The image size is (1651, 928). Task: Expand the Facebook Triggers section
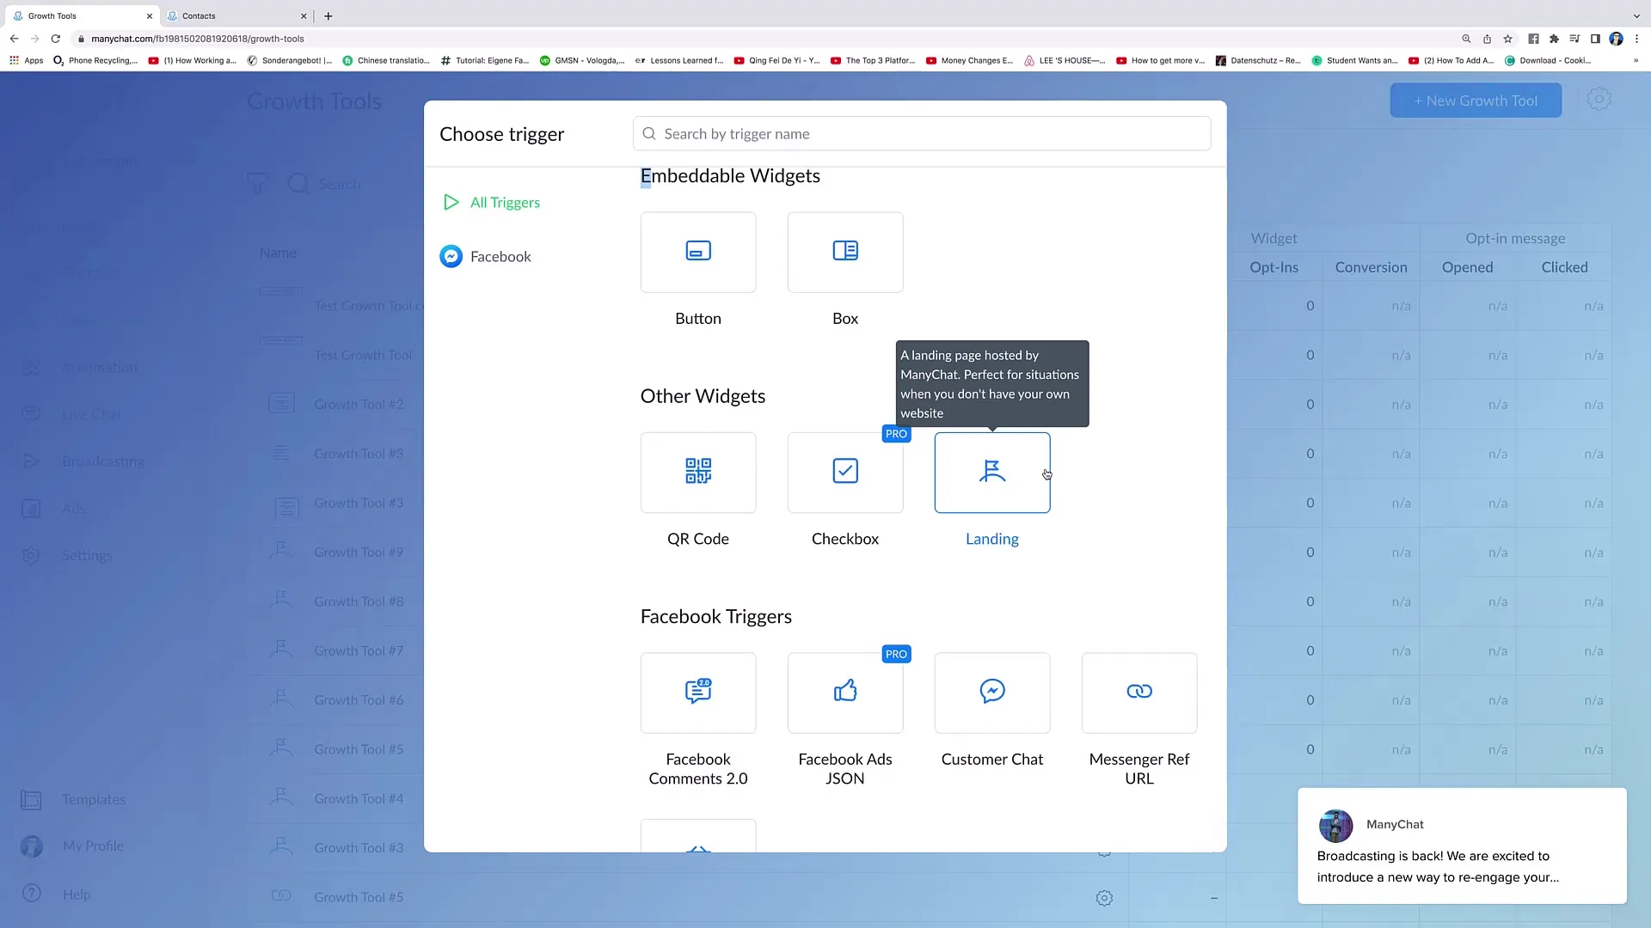(x=715, y=616)
